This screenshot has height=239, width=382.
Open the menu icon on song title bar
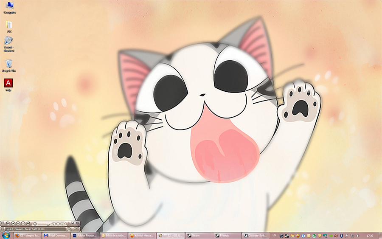click(3, 229)
